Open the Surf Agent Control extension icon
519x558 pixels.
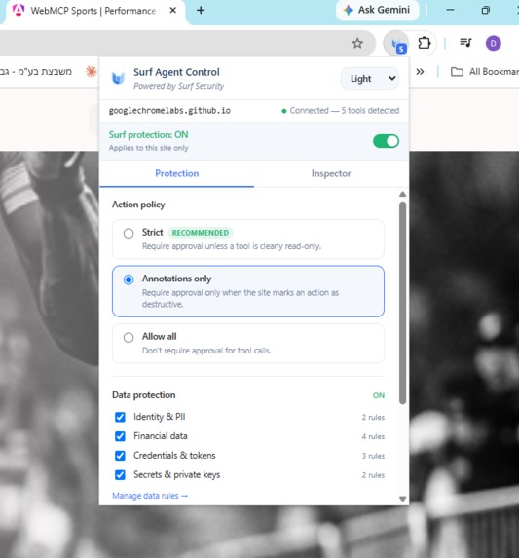(x=397, y=44)
